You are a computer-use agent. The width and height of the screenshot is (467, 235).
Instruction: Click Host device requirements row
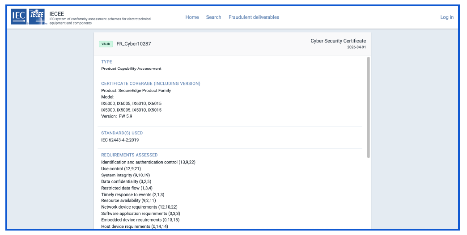134,227
